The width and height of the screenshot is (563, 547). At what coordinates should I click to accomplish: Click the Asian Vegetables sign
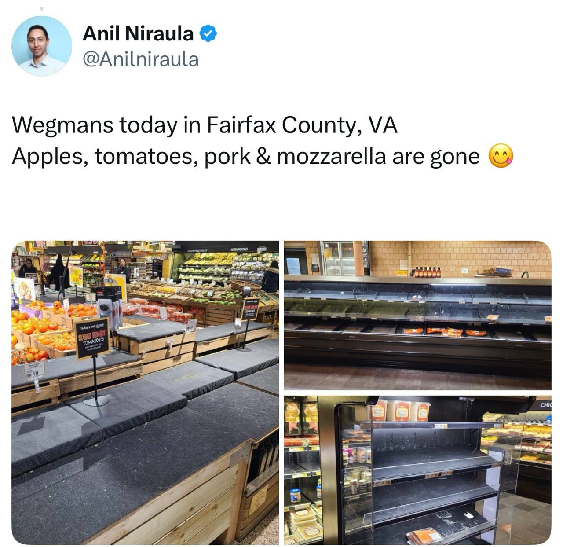coord(197,250)
